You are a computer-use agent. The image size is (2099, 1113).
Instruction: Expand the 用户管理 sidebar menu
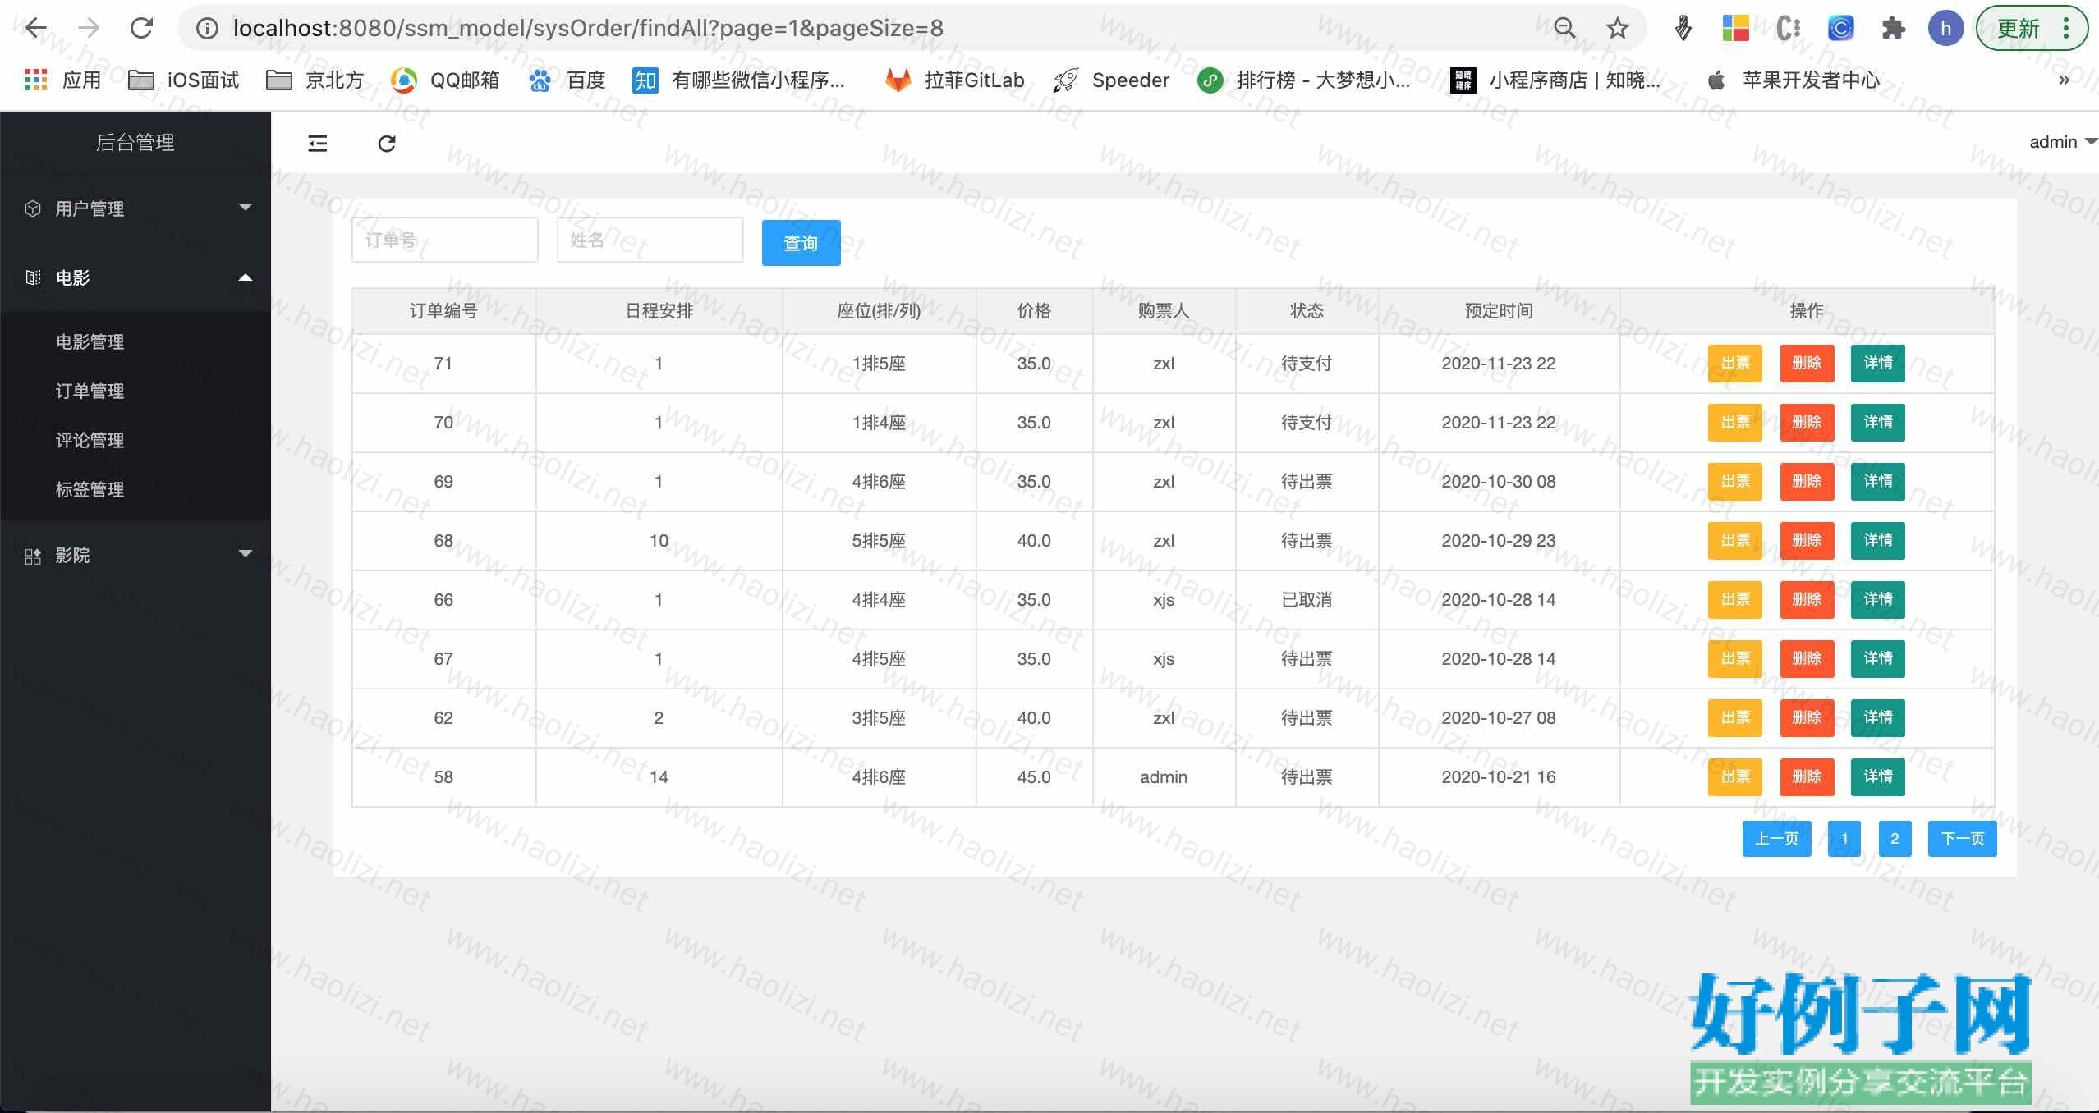(135, 208)
